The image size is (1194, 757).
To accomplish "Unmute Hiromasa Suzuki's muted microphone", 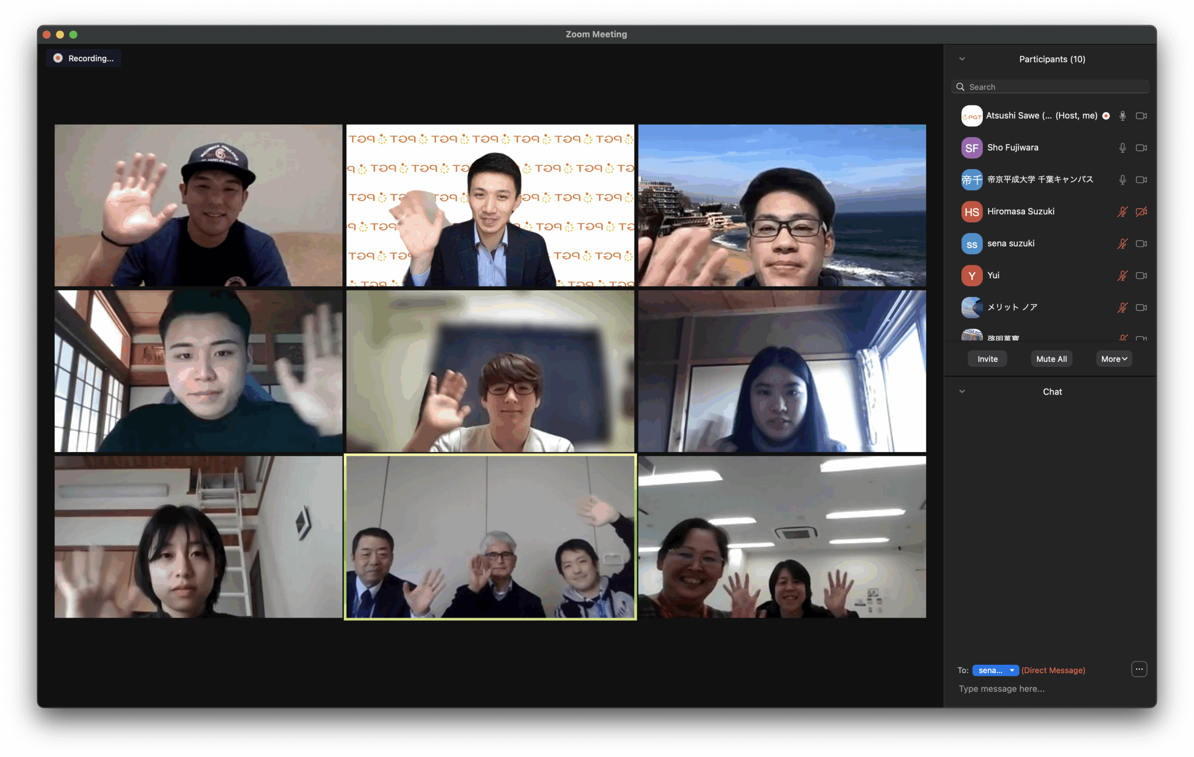I will tap(1122, 212).
